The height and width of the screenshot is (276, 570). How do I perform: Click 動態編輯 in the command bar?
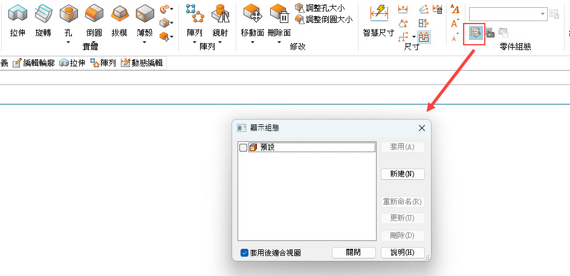click(x=141, y=63)
